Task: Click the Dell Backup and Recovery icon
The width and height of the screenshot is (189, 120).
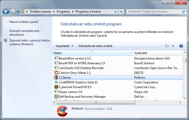Action: click(x=56, y=96)
